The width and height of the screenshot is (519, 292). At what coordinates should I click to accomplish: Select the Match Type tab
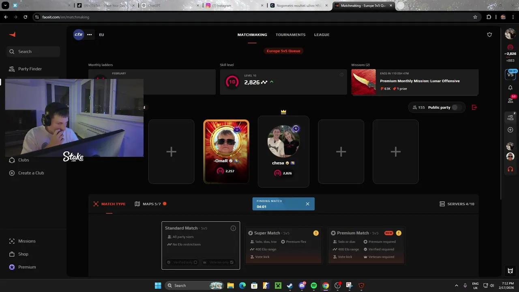(x=109, y=204)
